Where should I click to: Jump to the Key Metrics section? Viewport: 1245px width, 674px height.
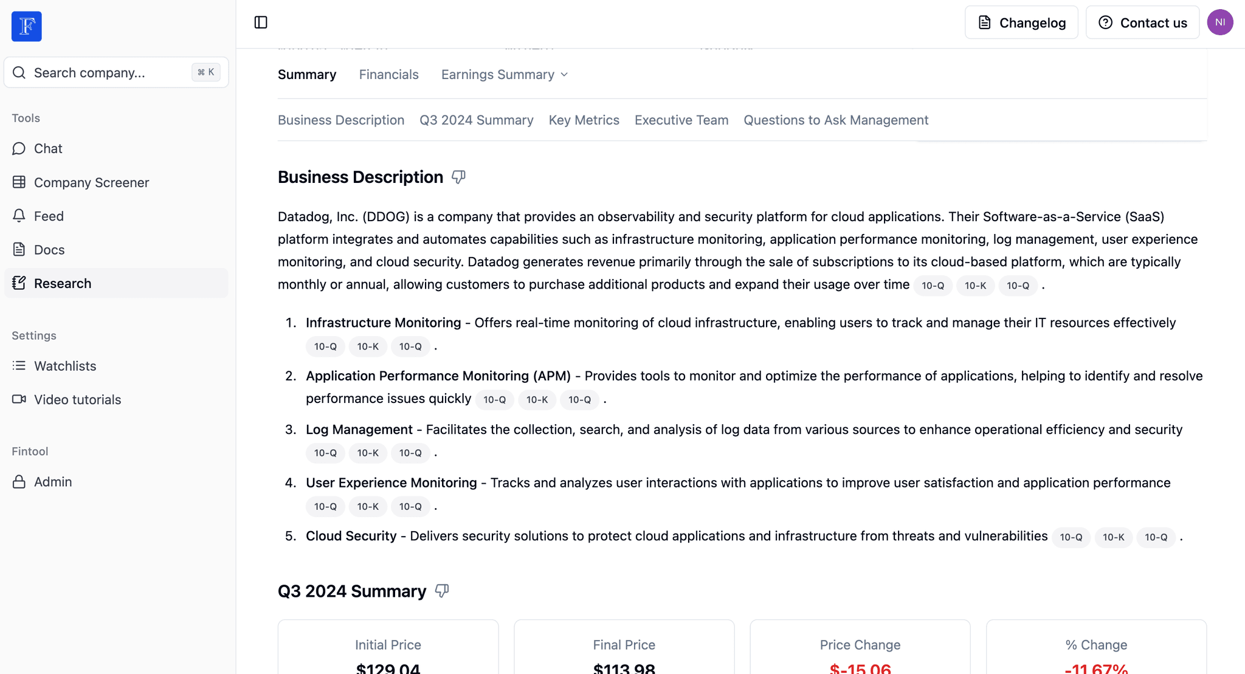coord(584,120)
